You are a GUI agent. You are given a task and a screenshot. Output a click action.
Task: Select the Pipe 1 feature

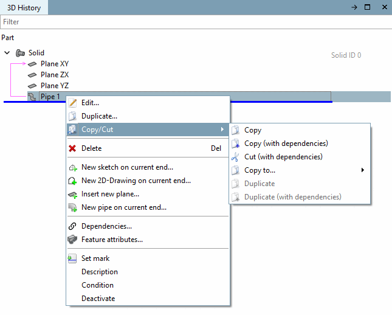click(50, 97)
